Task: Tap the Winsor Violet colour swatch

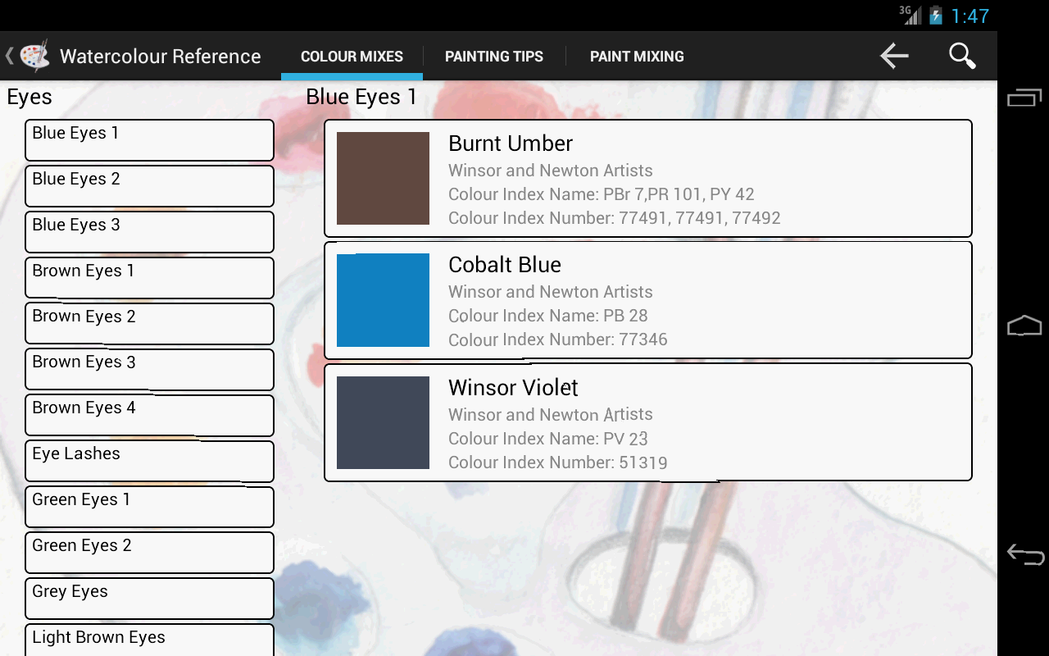Action: 383,422
